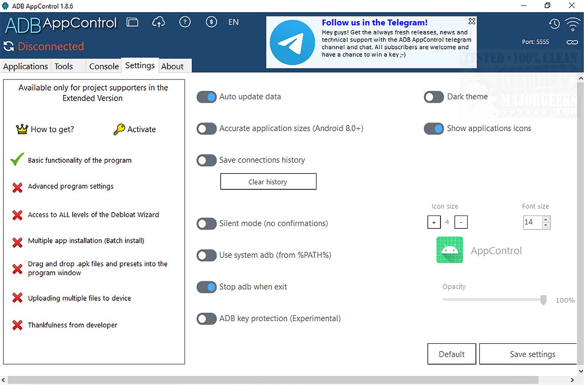Click the Port: 5555 text
Screen dimensions: 584x385
point(536,42)
